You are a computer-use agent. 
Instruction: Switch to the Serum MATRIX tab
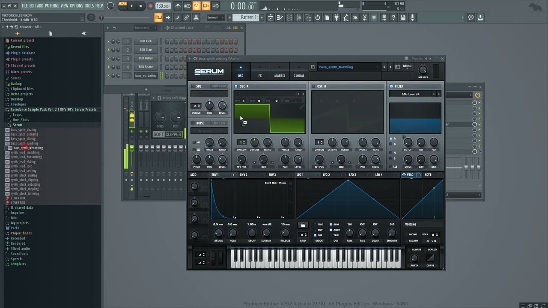coord(280,71)
